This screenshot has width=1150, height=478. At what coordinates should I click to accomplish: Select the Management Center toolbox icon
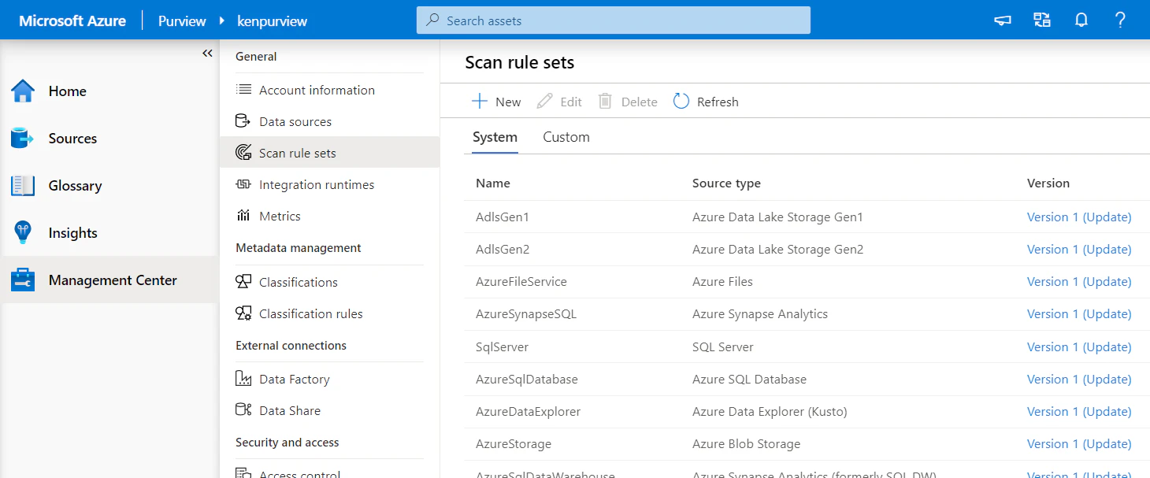[x=23, y=280]
